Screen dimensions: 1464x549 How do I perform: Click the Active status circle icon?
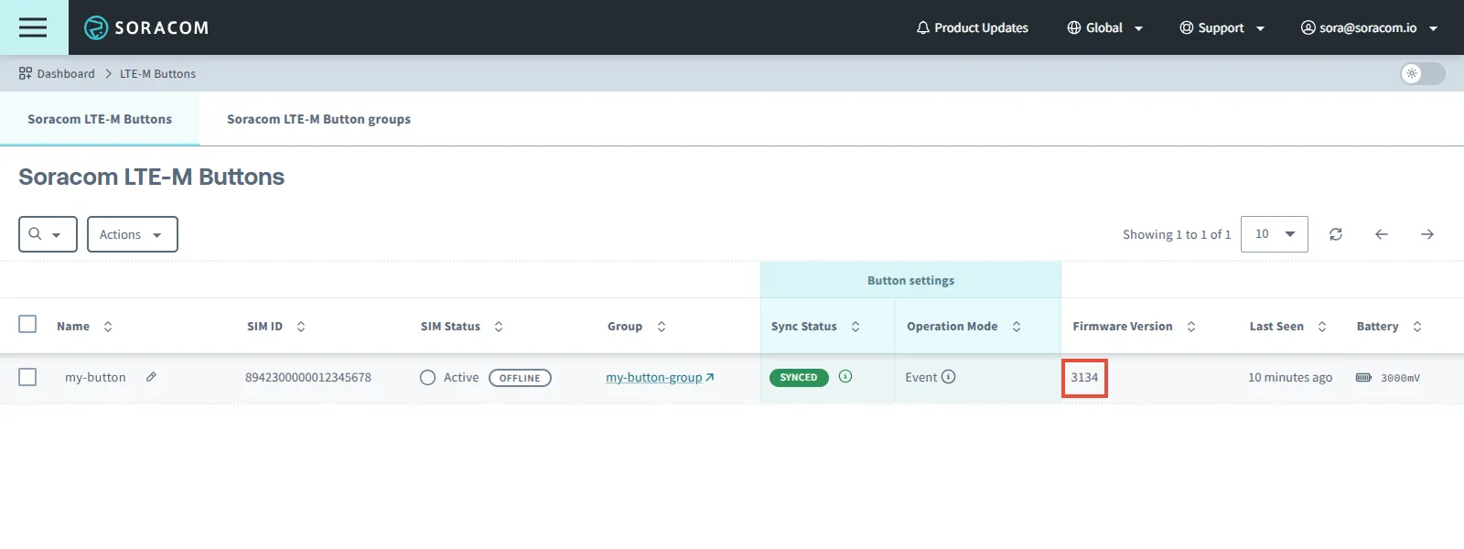pyautogui.click(x=427, y=377)
